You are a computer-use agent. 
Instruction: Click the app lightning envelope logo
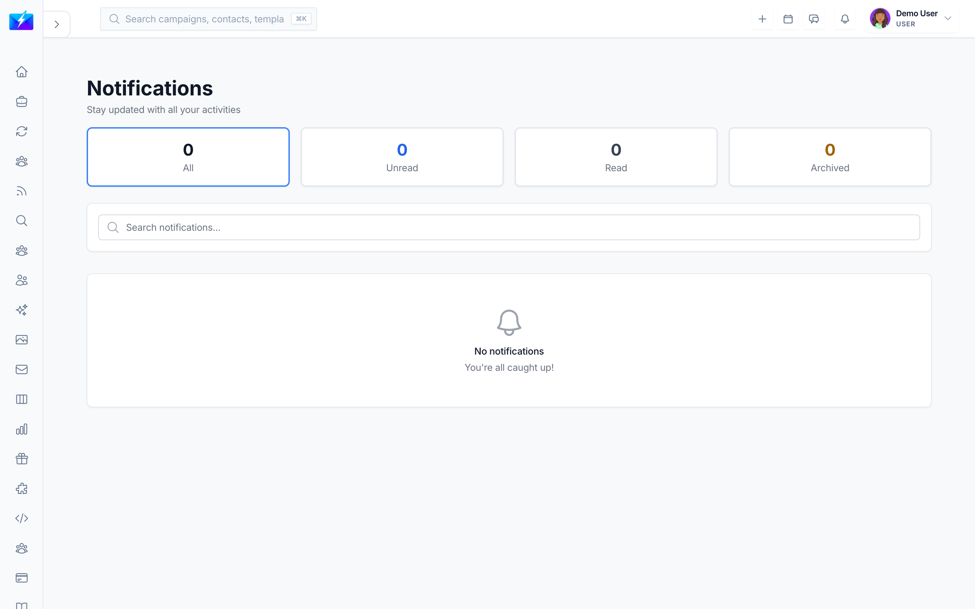[x=21, y=20]
